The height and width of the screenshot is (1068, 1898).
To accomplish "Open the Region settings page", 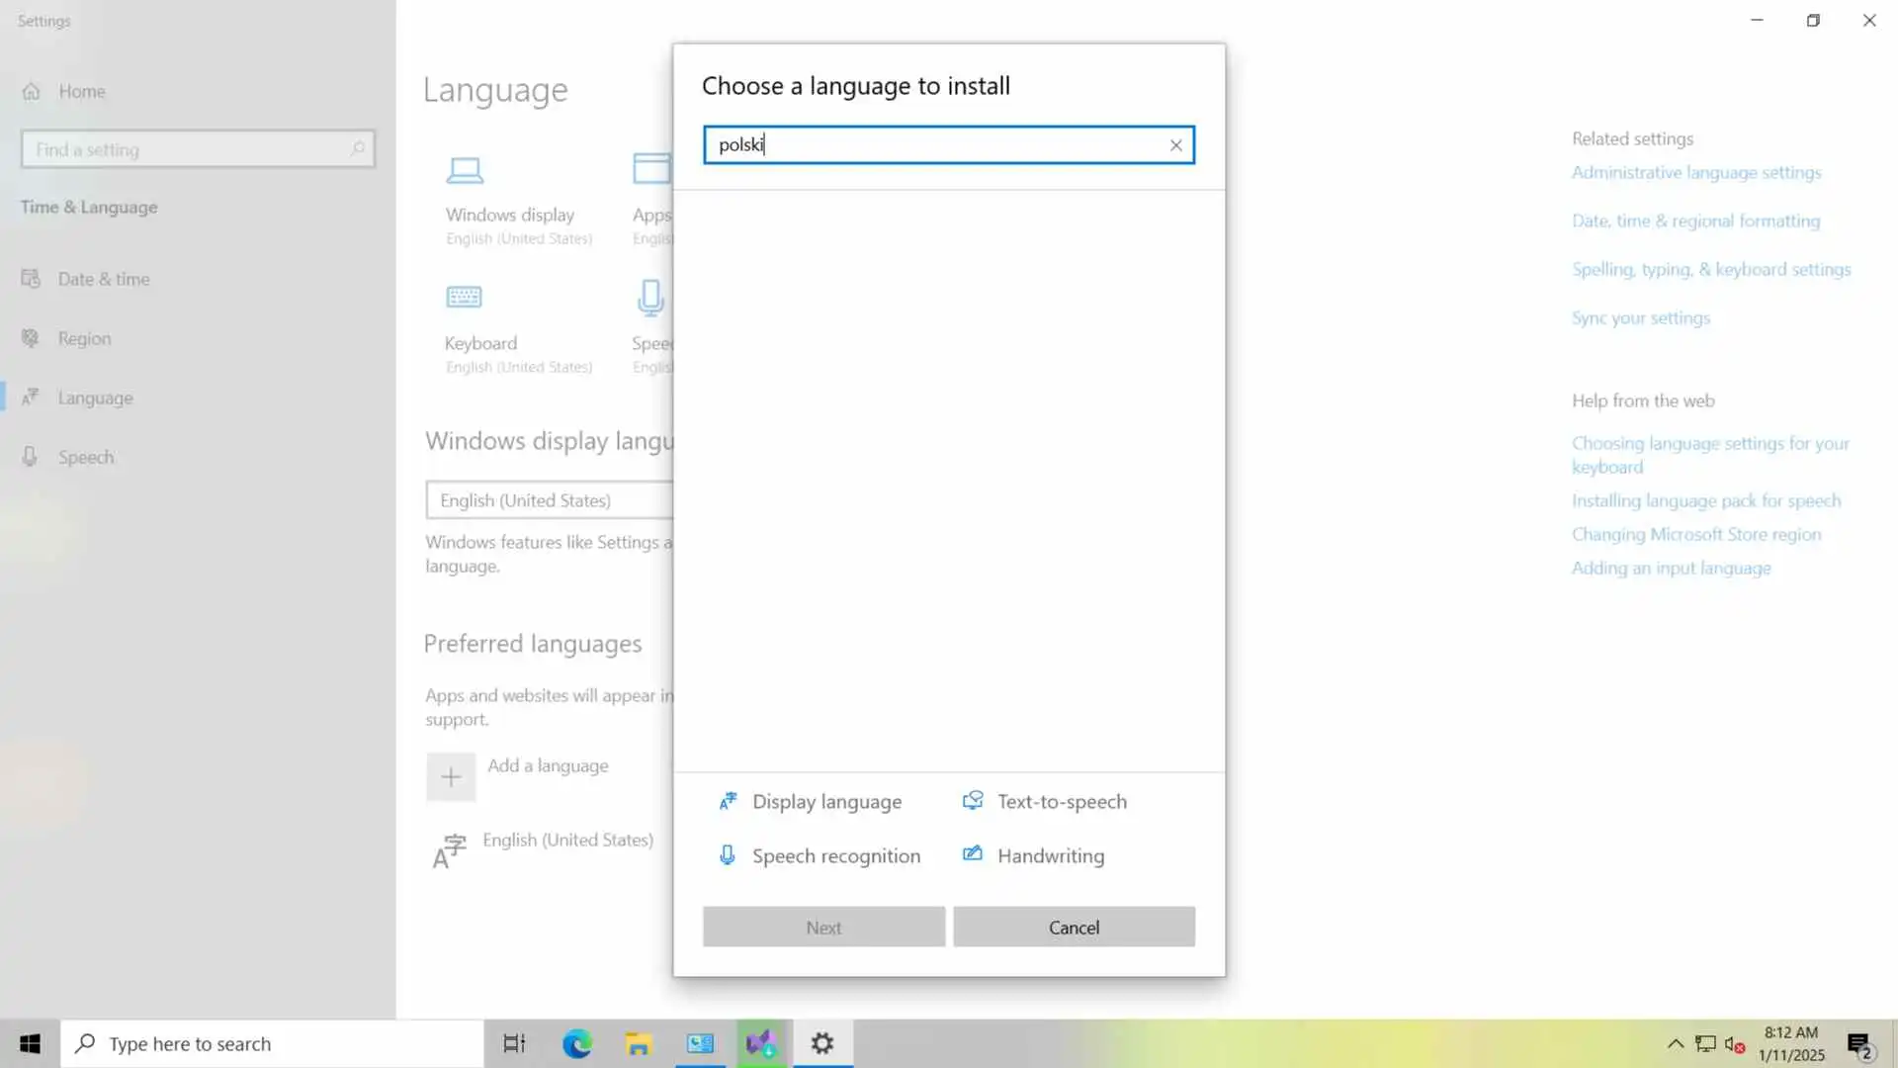I will point(84,338).
